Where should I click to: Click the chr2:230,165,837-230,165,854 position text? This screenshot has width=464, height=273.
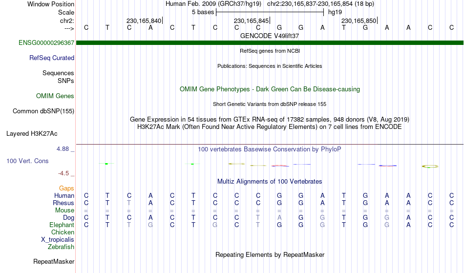tap(320, 4)
